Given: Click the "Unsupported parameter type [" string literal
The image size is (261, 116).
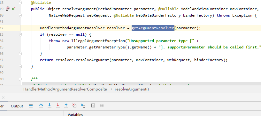Looking at the screenshot, I should 161,41.
